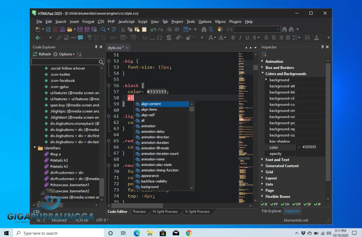Toggle the SF browser compatibility check
The height and width of the screenshot is (237, 362).
tap(307, 204)
